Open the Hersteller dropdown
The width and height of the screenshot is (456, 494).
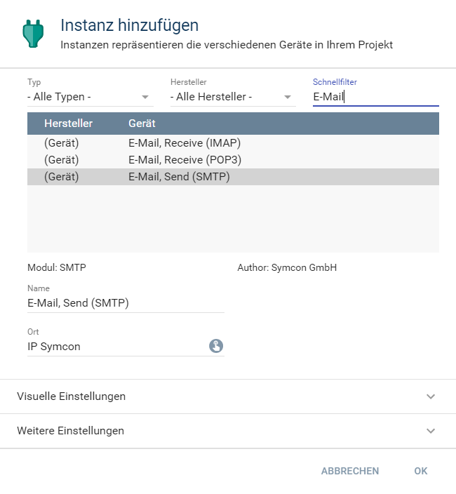(x=231, y=97)
